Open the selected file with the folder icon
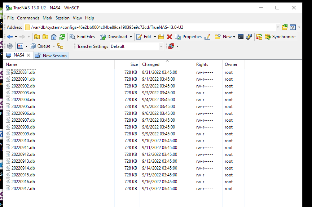This screenshot has width=312, height=207. click(x=161, y=37)
